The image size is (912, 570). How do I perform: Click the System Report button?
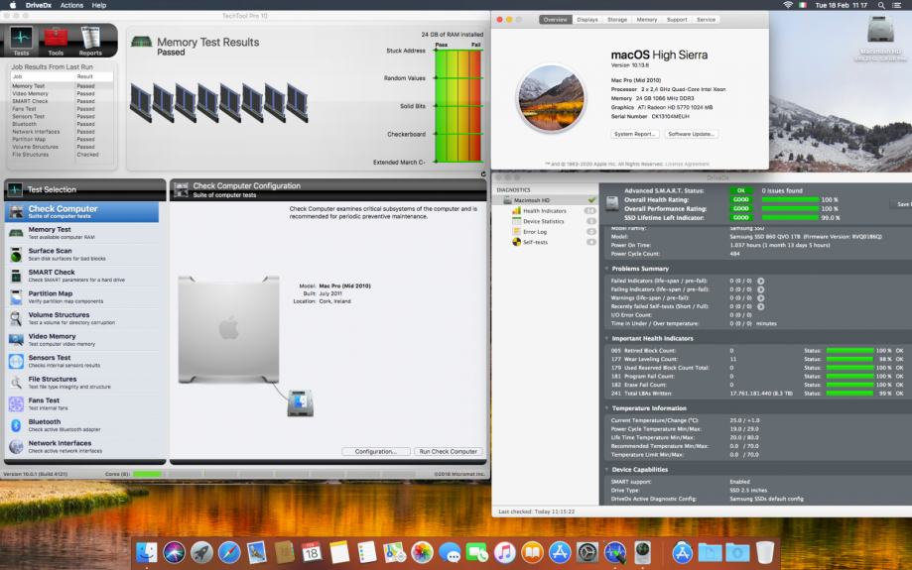(635, 134)
